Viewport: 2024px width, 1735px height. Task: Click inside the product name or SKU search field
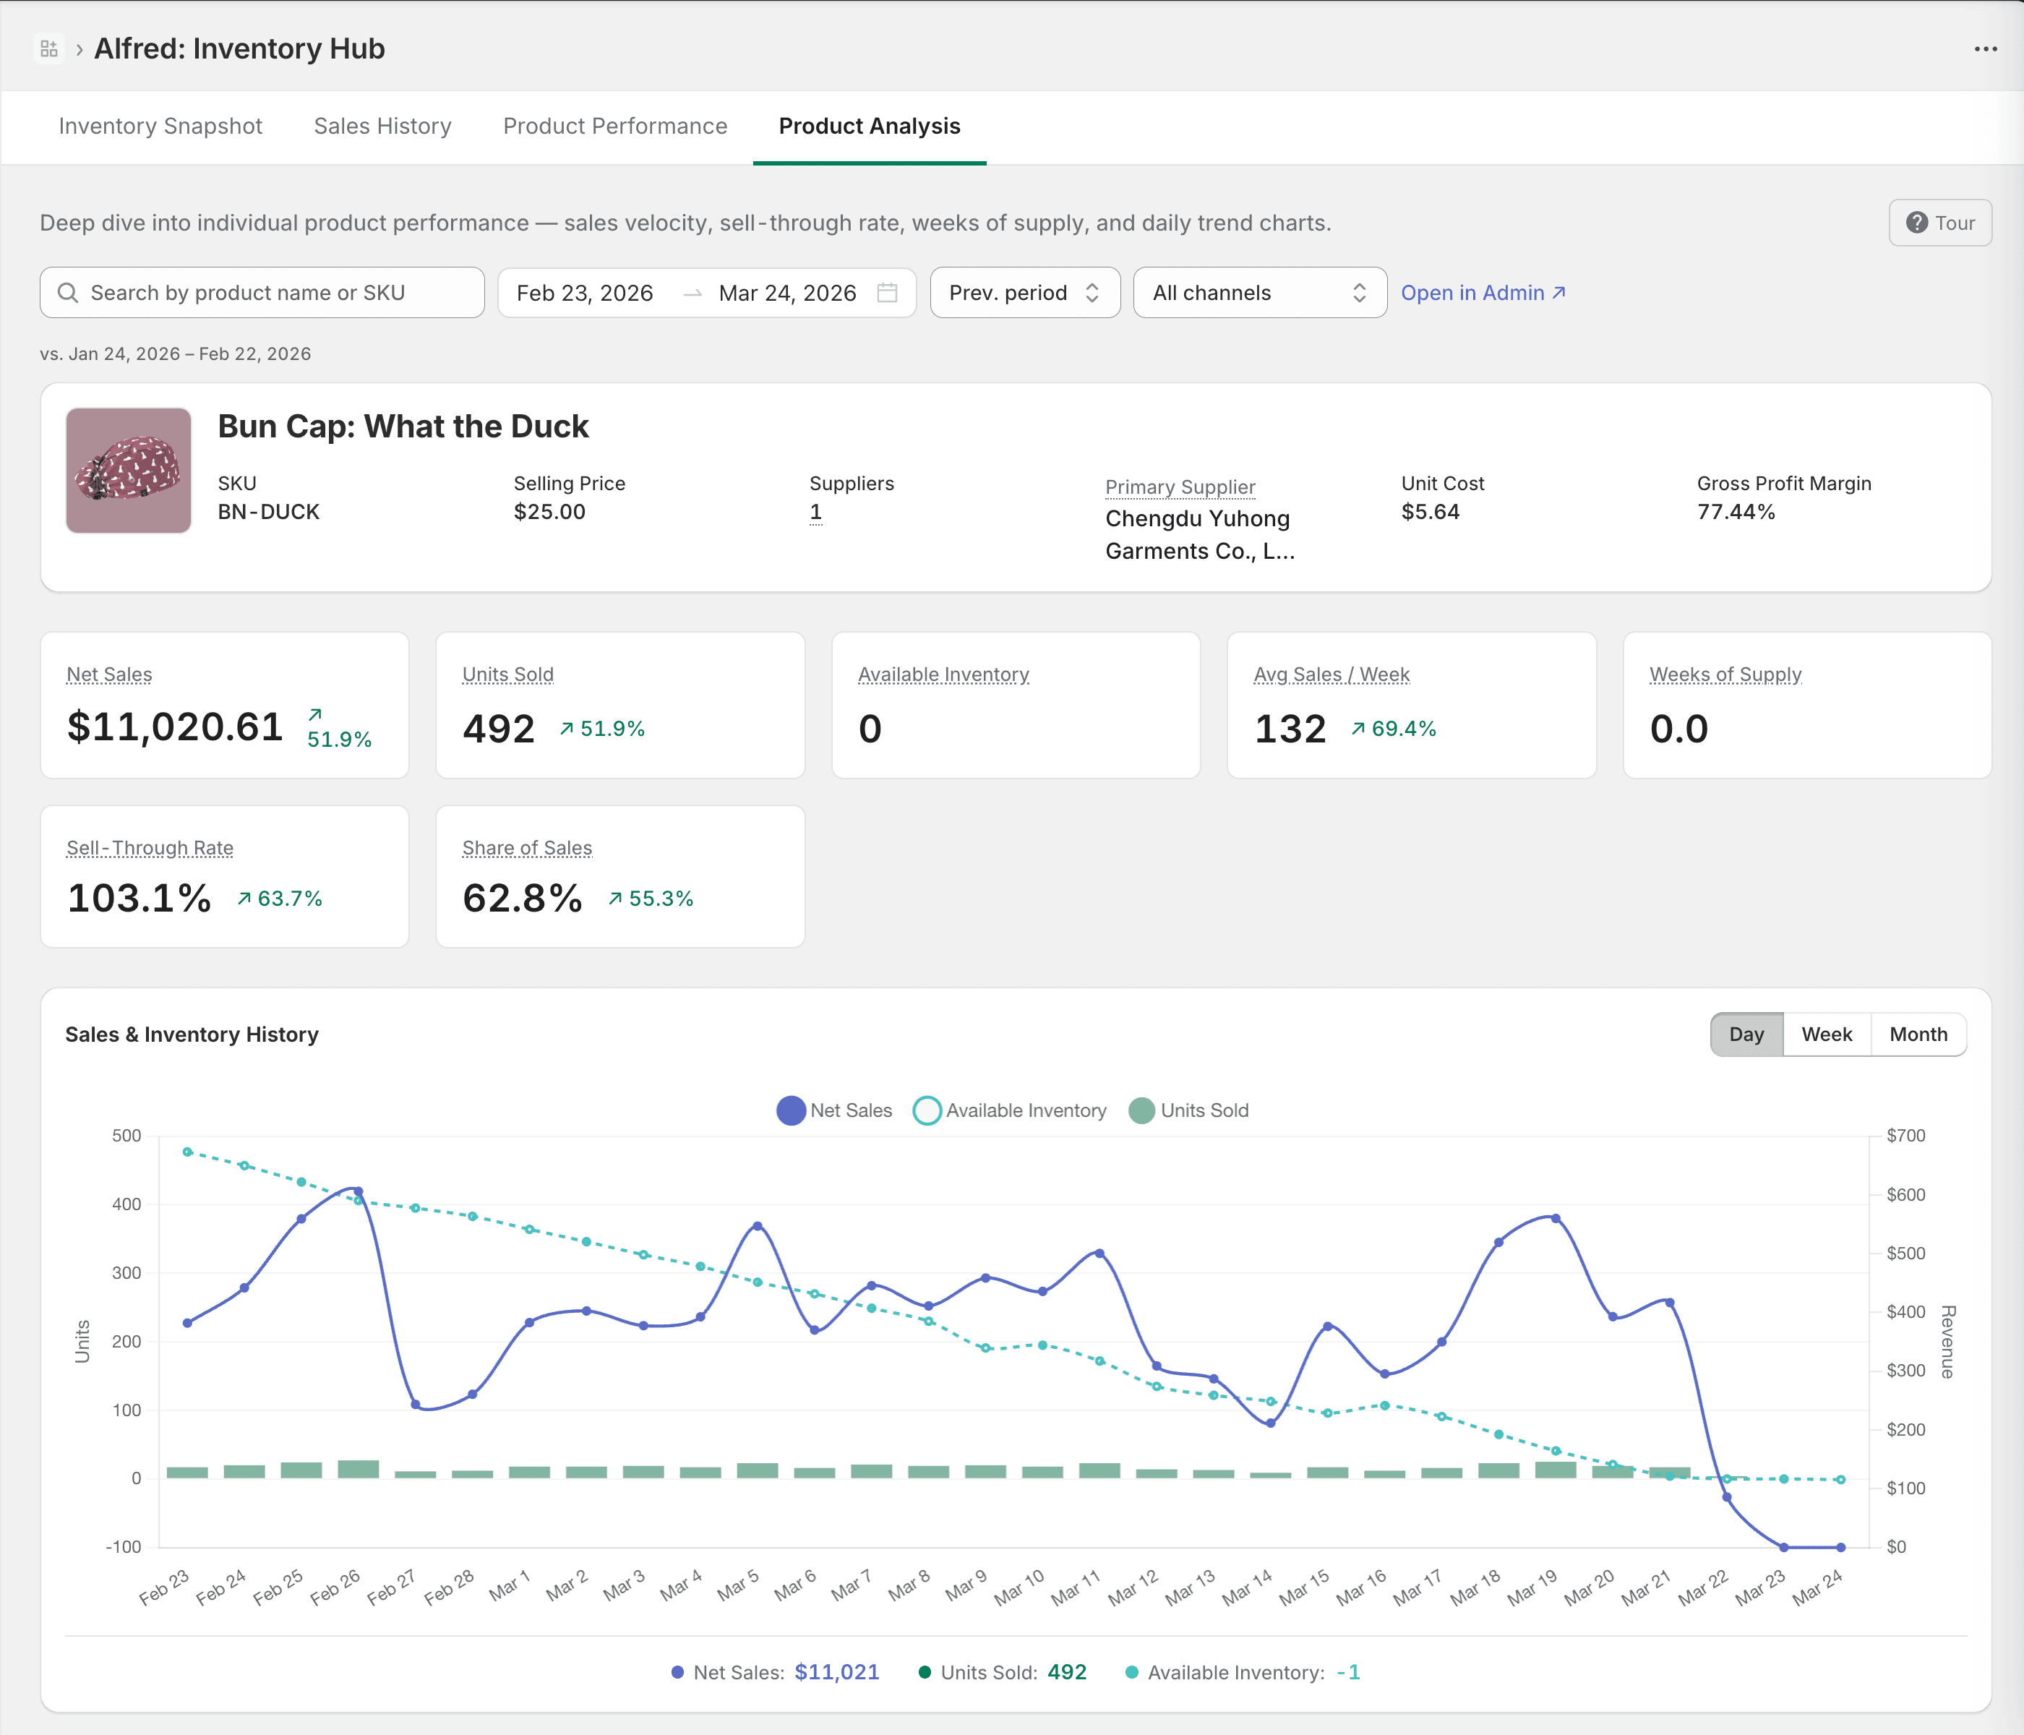click(262, 292)
